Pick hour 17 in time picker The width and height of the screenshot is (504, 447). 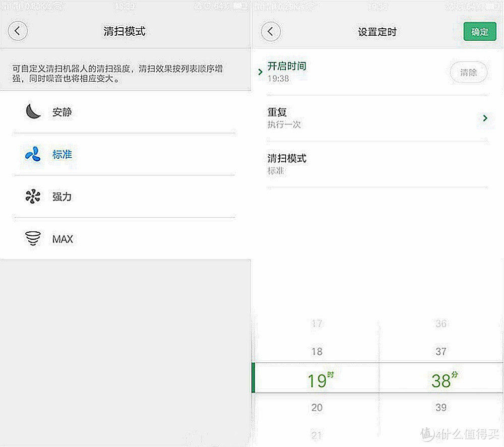(x=317, y=323)
